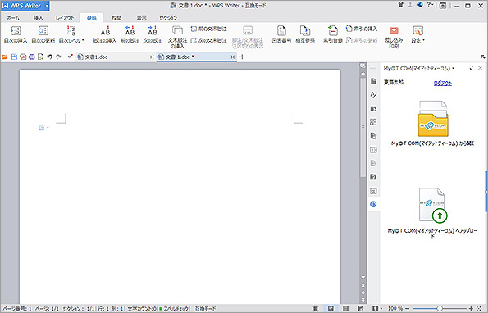Click the 文字カウント:0 status entry

(142, 309)
